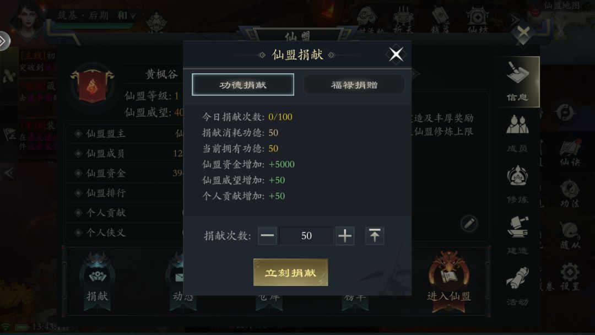Collapse the top icon bar chevron
This screenshot has width=595, height=335.
point(514,20)
